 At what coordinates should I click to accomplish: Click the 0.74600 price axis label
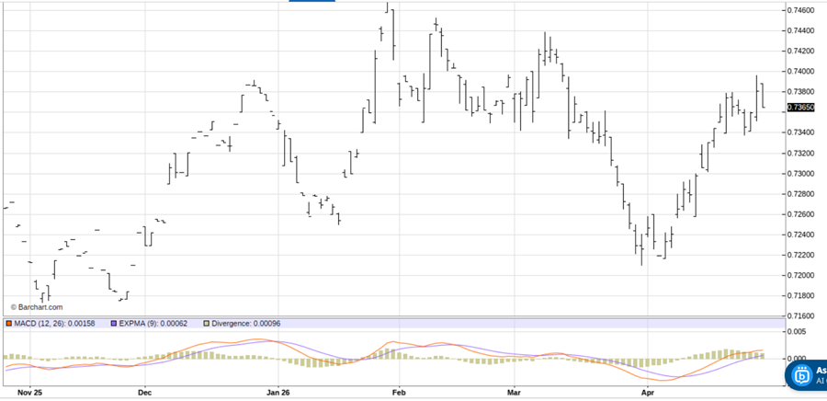(800, 10)
